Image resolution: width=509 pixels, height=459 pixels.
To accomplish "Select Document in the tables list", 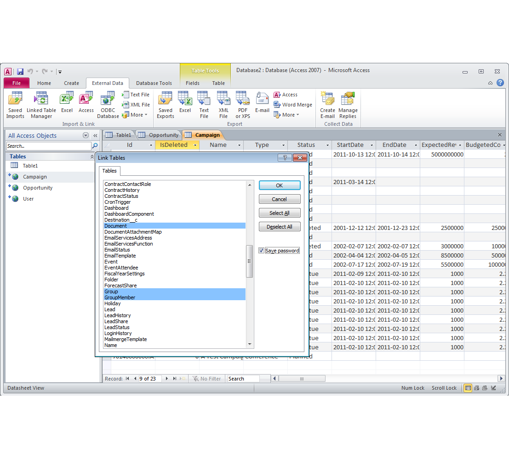I will 175,226.
